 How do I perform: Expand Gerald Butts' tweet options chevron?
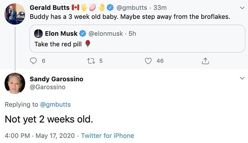pos(242,8)
